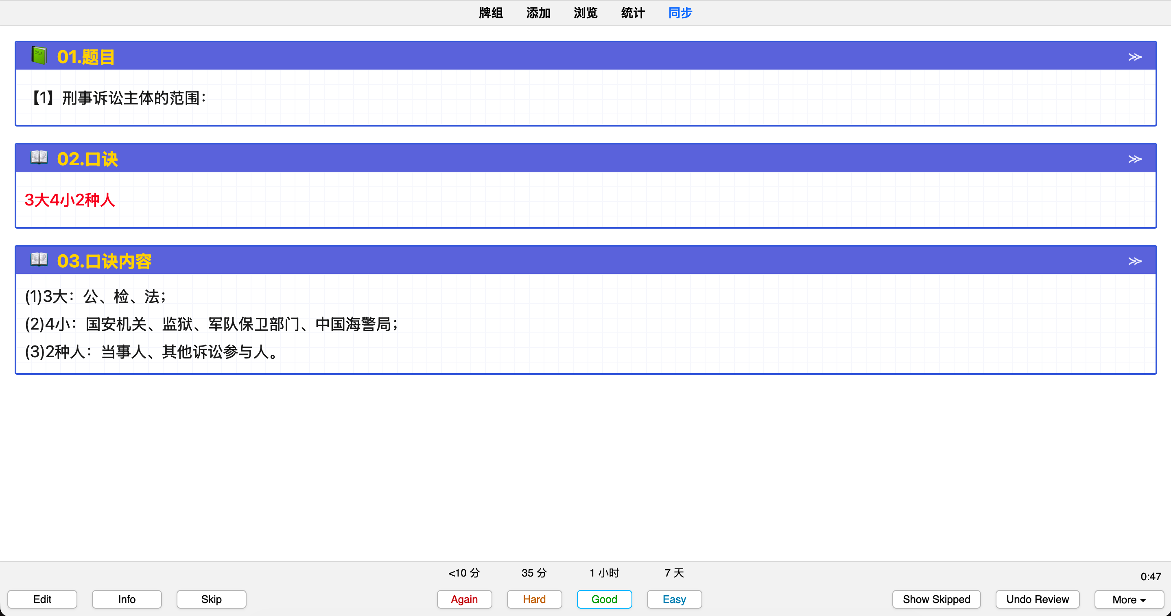Open the 统计 stats tab

(x=633, y=13)
